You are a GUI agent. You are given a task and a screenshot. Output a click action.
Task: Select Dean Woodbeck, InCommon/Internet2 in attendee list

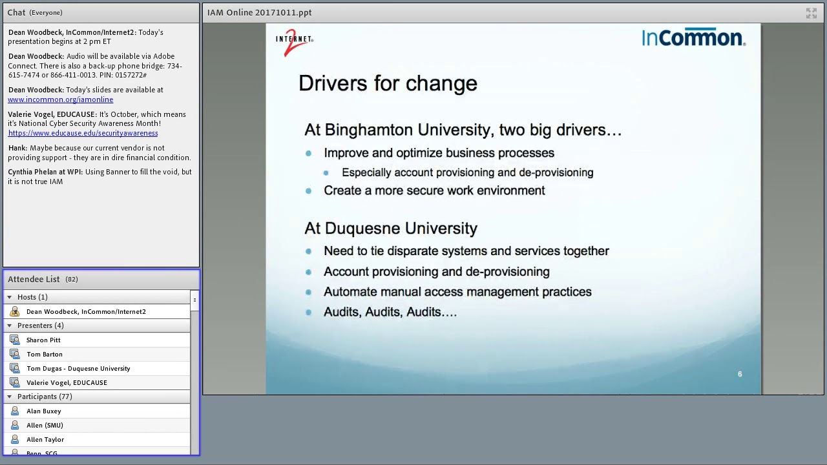97,312
